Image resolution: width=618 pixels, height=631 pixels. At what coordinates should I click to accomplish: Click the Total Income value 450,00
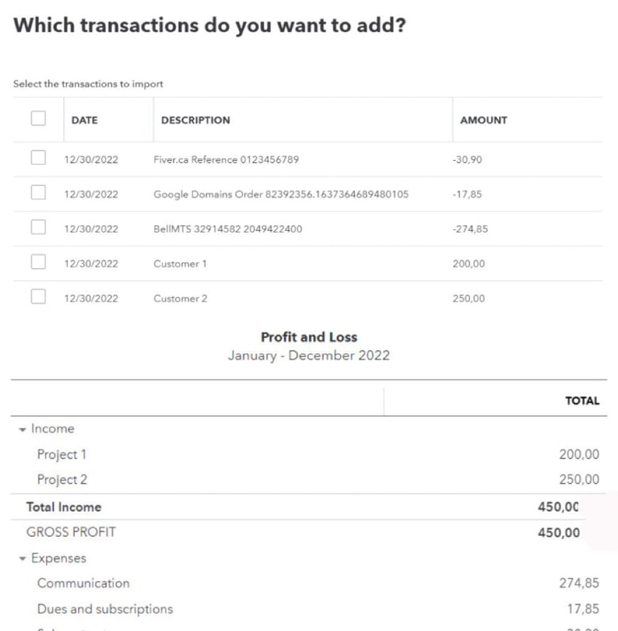click(x=558, y=507)
